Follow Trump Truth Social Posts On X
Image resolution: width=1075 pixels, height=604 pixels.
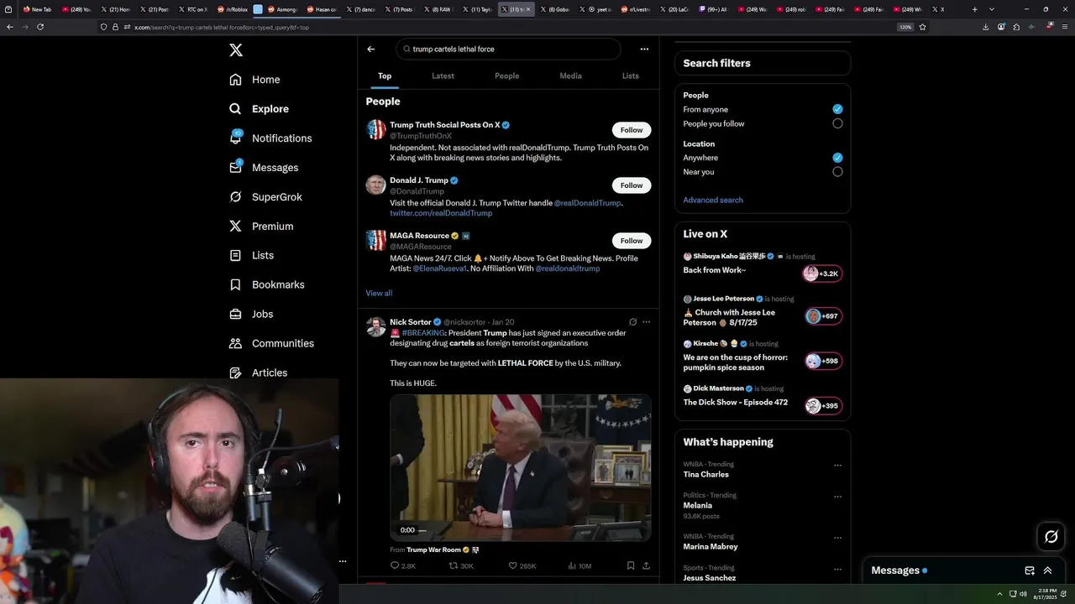click(x=632, y=130)
